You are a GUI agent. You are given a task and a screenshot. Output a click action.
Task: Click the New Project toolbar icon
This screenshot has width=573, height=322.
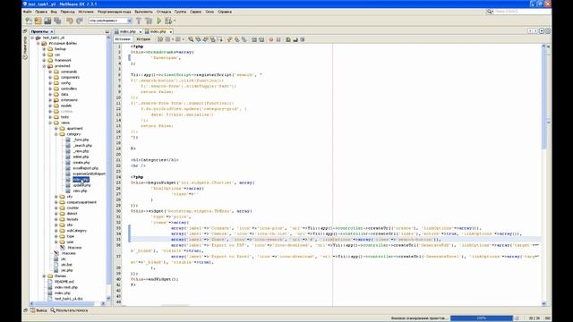pos(38,21)
